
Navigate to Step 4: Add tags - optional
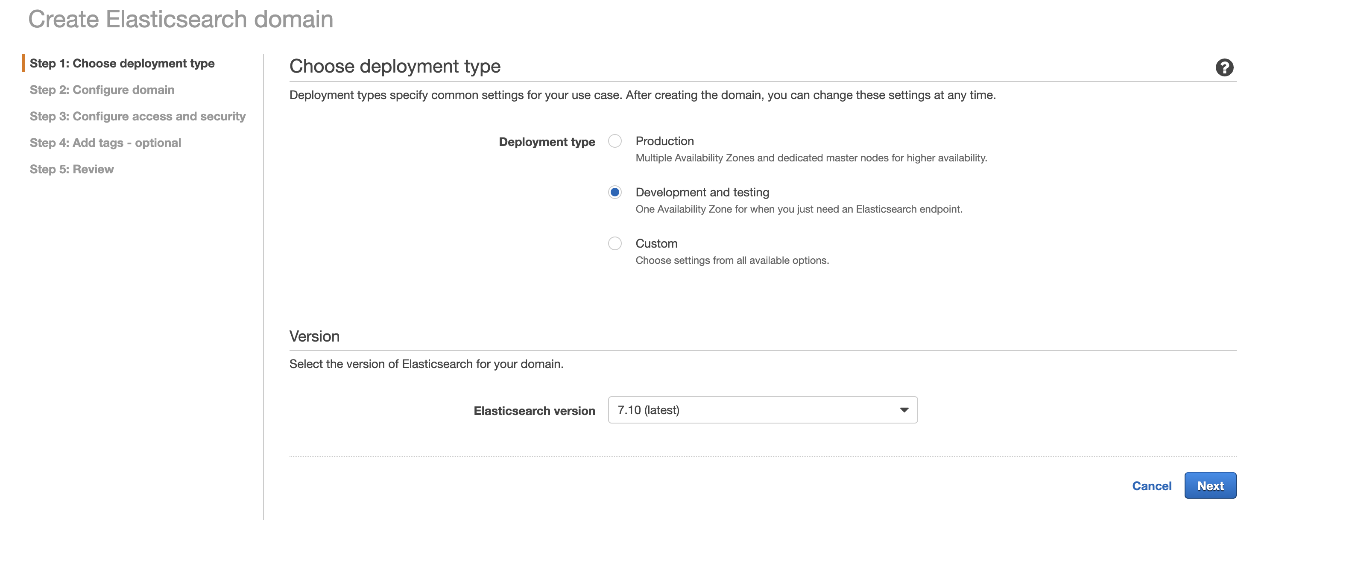pos(105,143)
